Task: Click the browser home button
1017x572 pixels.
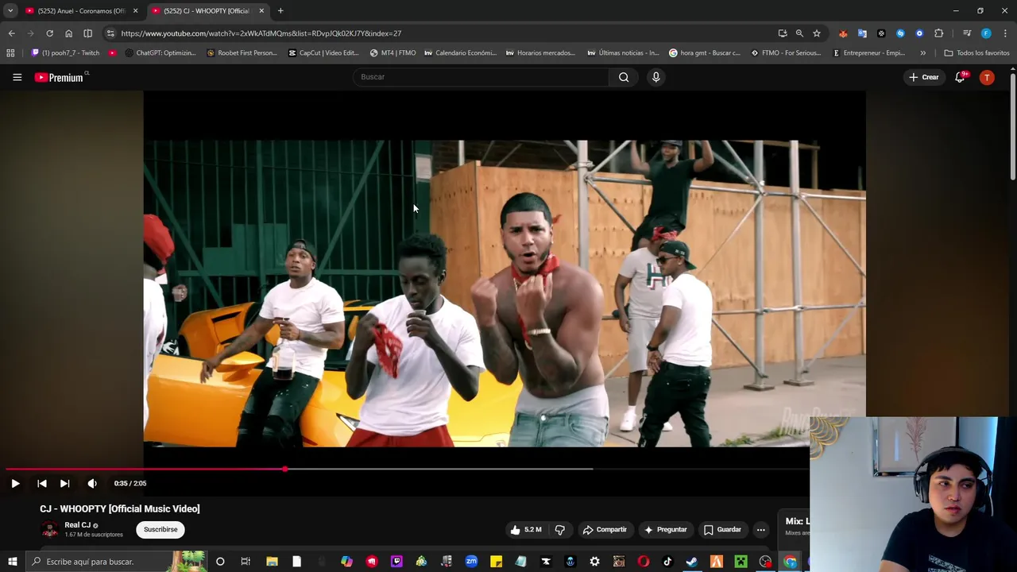Action: 68,33
